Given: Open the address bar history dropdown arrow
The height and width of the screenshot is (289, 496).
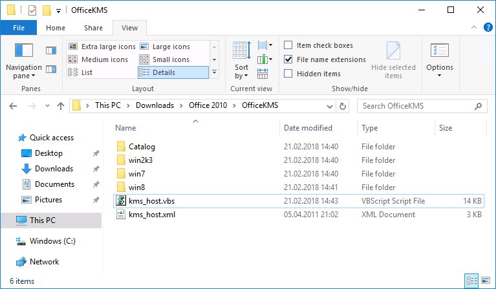Looking at the screenshot, I should coord(330,106).
